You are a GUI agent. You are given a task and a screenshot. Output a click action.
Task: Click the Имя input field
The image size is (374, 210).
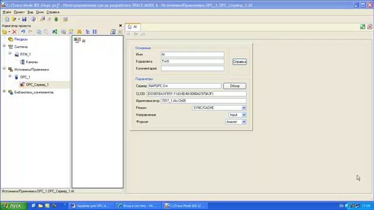click(x=192, y=54)
